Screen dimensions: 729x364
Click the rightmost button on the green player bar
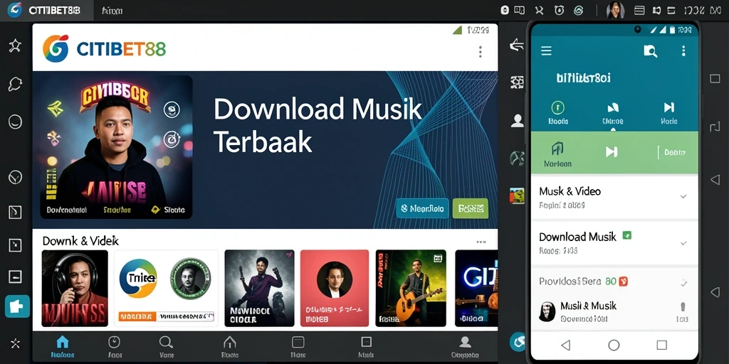click(671, 152)
